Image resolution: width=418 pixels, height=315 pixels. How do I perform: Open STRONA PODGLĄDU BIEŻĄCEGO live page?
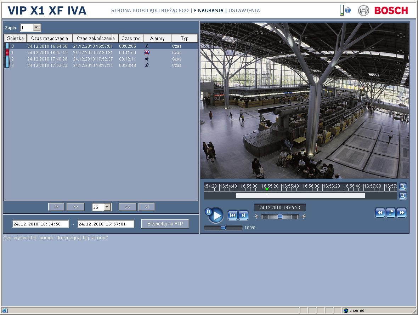click(150, 10)
